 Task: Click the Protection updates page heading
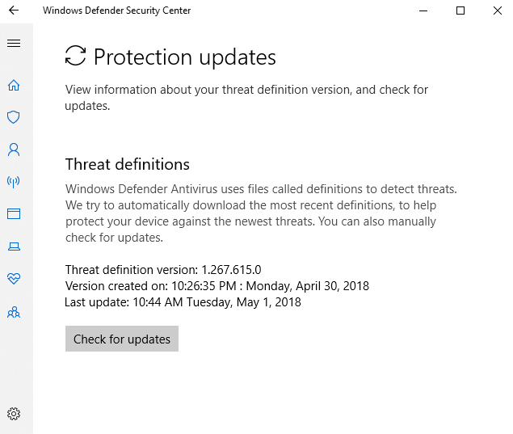[185, 57]
